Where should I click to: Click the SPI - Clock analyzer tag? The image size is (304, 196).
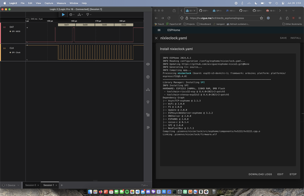[15, 53]
